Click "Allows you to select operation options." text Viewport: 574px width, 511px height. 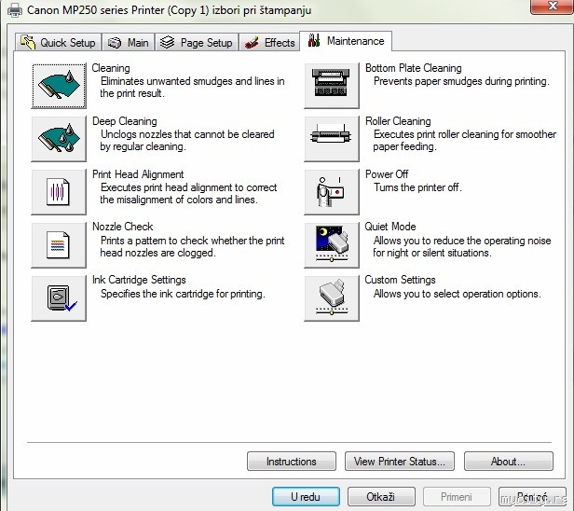457,294
